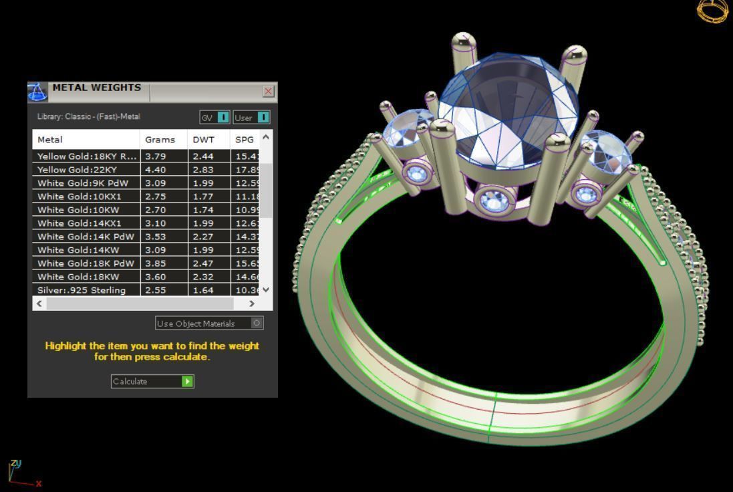Click the 2.44 DWT value

coord(203,156)
